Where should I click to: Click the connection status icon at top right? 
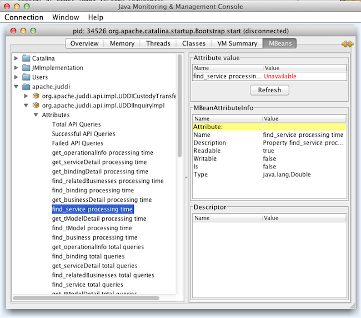click(347, 44)
